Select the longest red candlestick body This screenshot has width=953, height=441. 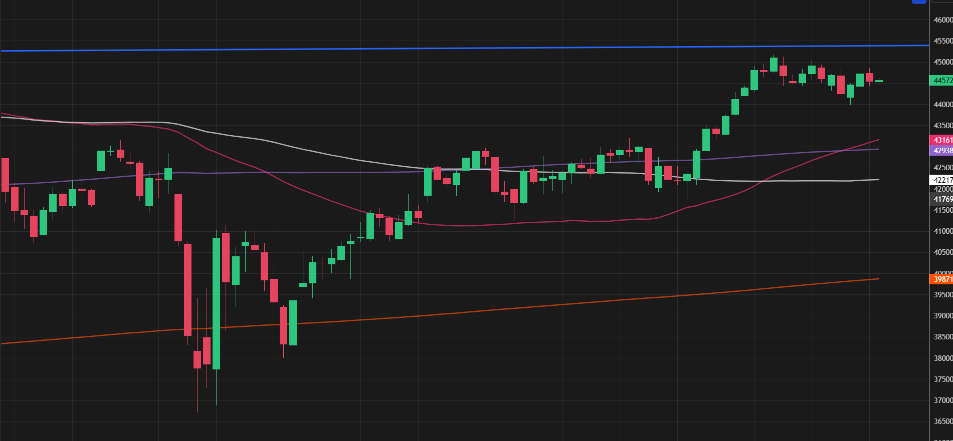[187, 289]
